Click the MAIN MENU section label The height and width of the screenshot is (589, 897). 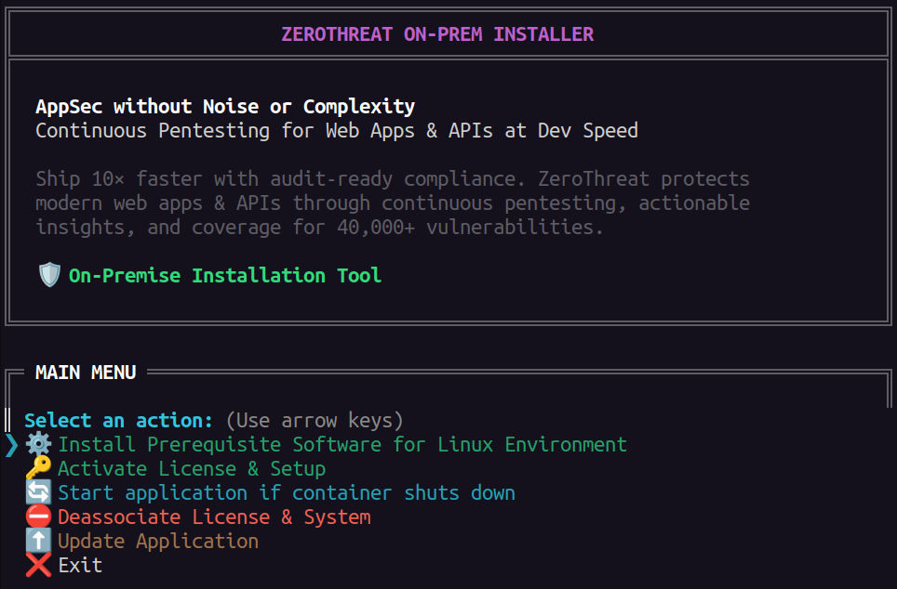(x=86, y=373)
